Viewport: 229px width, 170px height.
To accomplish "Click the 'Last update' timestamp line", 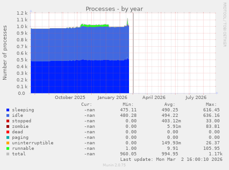I will point(171,159).
